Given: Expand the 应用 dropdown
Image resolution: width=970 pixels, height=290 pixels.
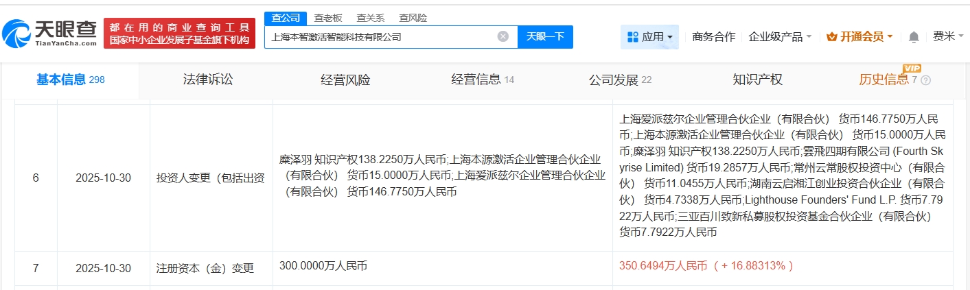Looking at the screenshot, I should [x=649, y=36].
